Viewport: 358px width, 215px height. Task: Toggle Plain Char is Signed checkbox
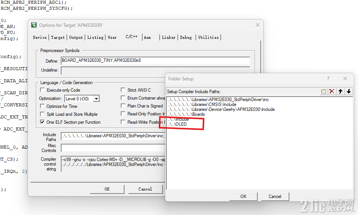(x=123, y=106)
